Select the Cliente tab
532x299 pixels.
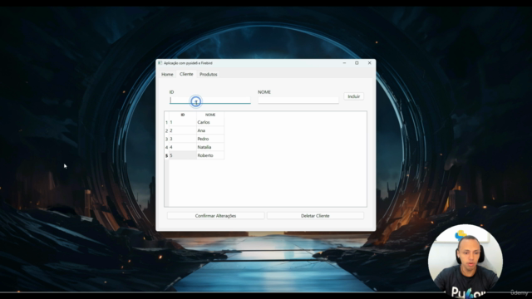coord(186,74)
